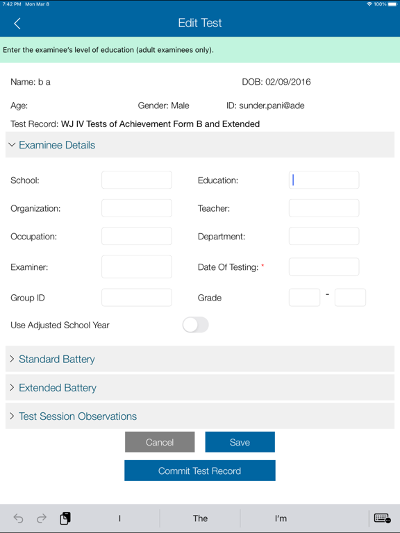Select the Department input field

point(324,236)
